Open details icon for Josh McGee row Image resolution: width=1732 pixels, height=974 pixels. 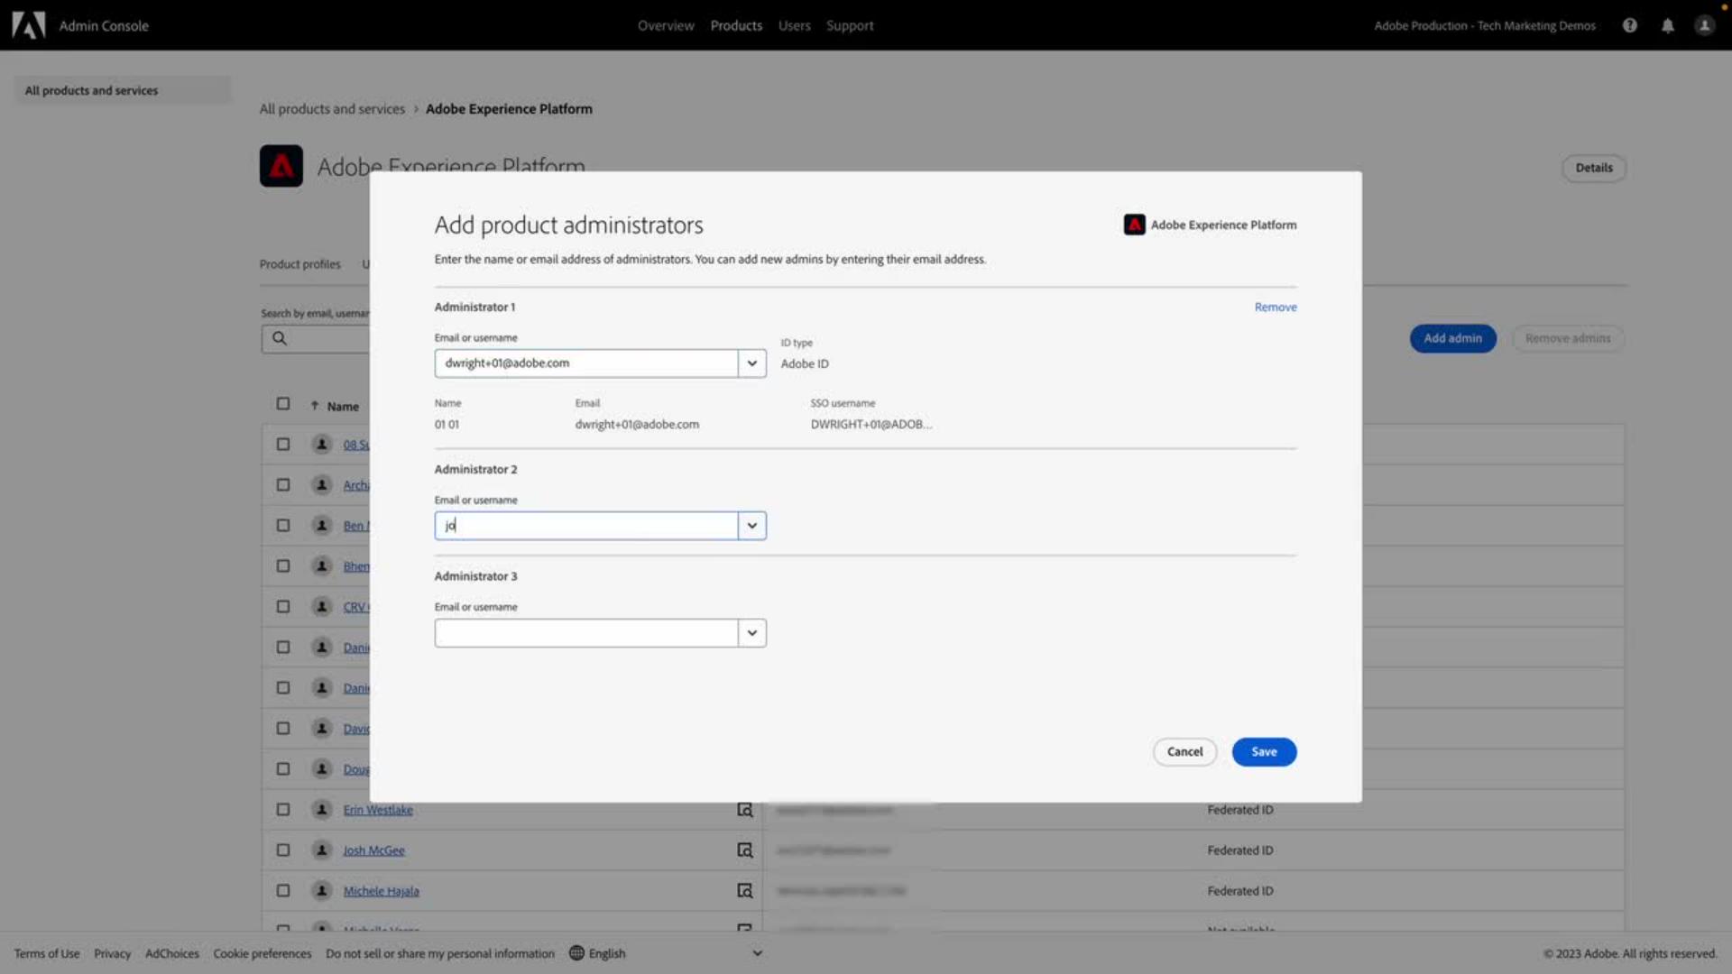(744, 850)
